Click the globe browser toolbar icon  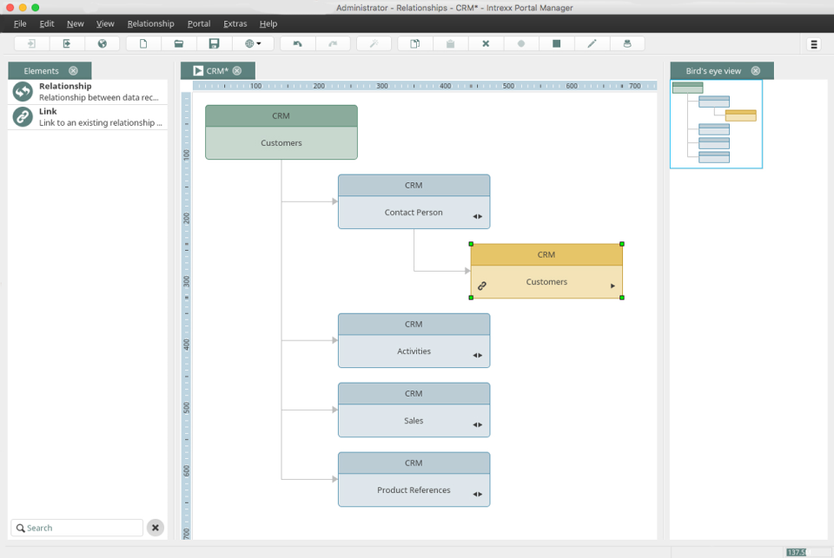103,43
